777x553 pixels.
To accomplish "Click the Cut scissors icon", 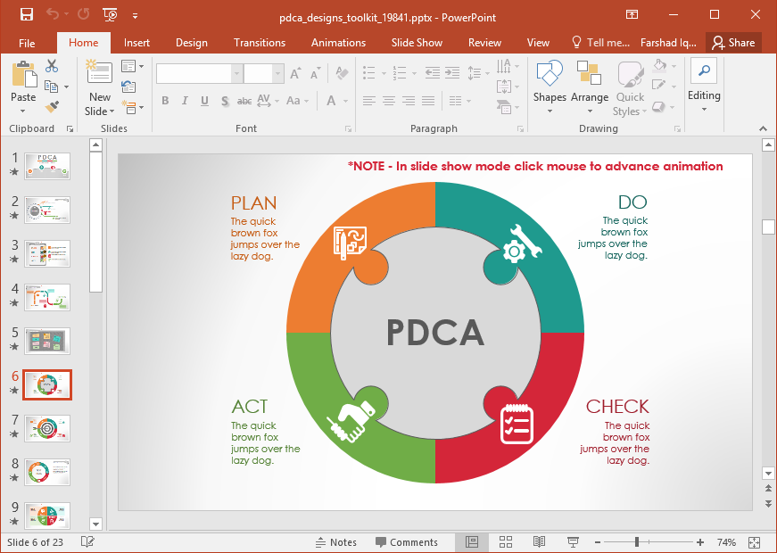I will (52, 66).
